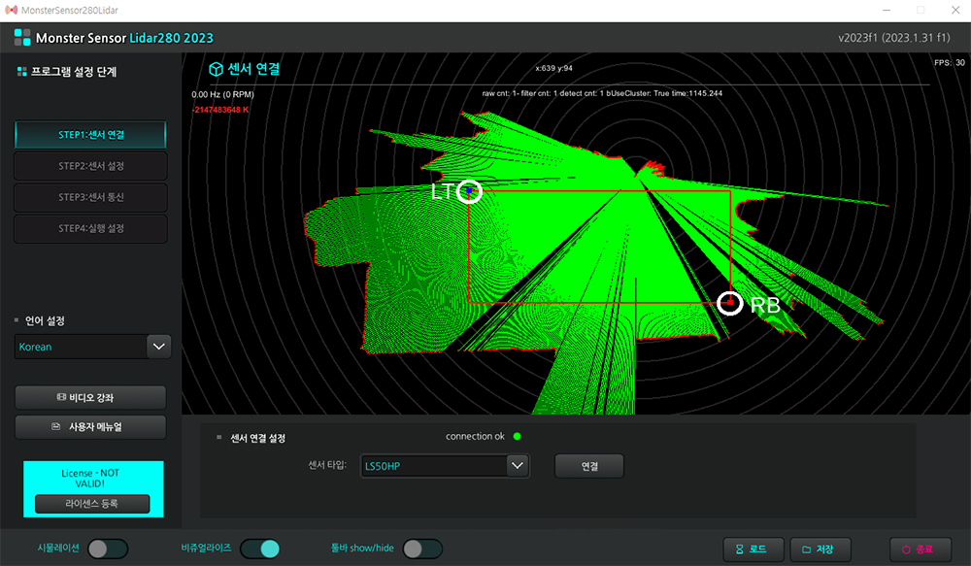The image size is (971, 566).
Task: Expand sensor type list arrow
Action: [518, 466]
